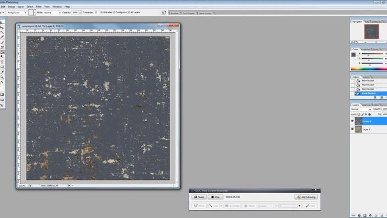The image size is (387, 218).
Task: Switch to the Navigator tab
Action: point(357,22)
